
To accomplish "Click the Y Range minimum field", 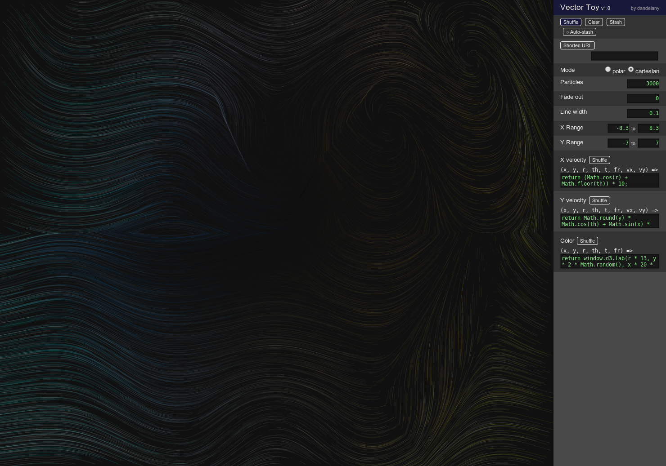I will [618, 143].
